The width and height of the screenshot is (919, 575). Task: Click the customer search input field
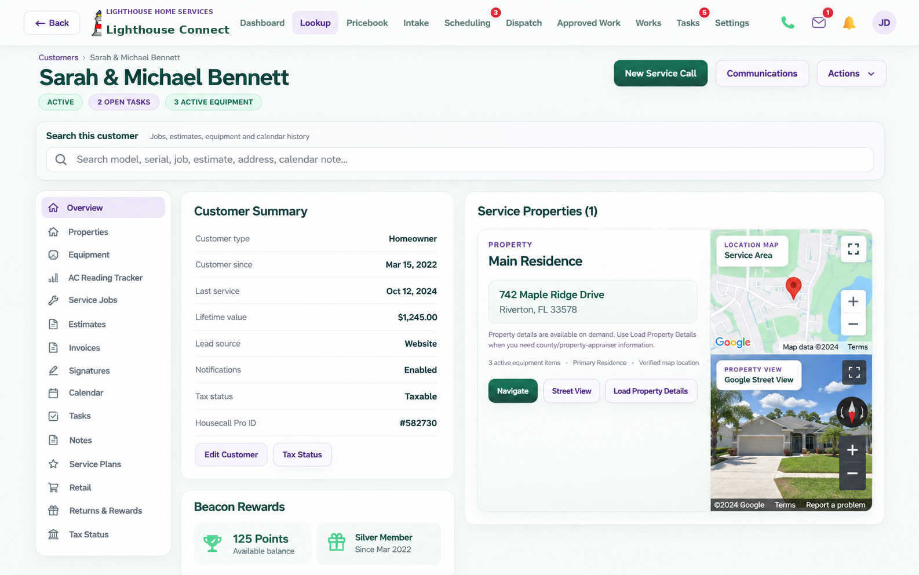[460, 159]
